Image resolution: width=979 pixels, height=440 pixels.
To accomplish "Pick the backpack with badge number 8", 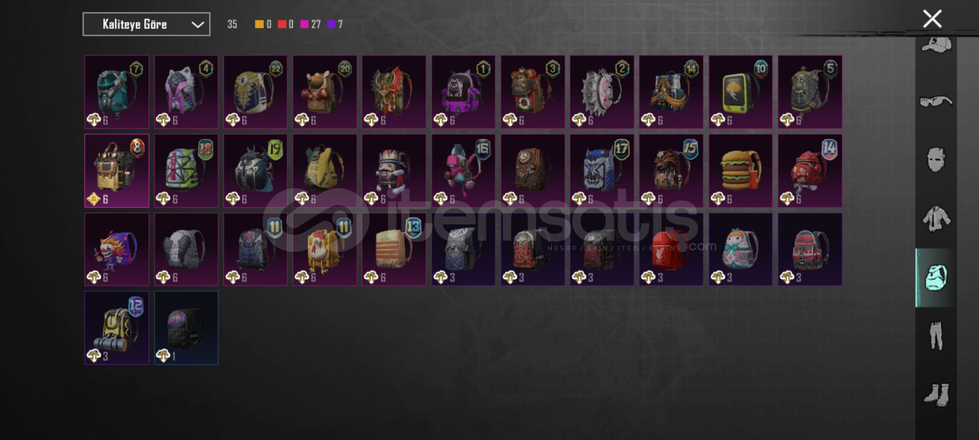I will pyautogui.click(x=117, y=171).
